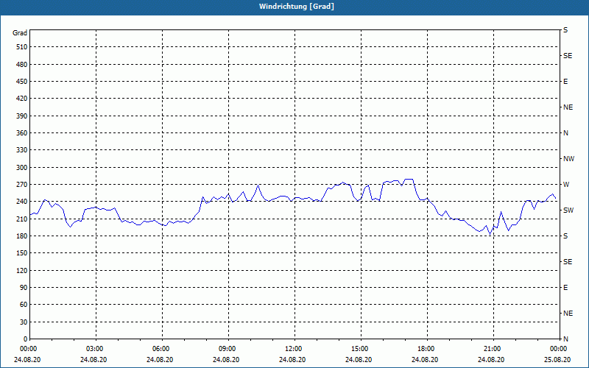Click the 240 y-axis tick label
The width and height of the screenshot is (589, 368).
[x=22, y=202]
